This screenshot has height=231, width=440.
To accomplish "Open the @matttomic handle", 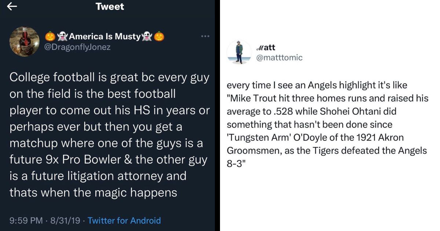I will point(280,58).
